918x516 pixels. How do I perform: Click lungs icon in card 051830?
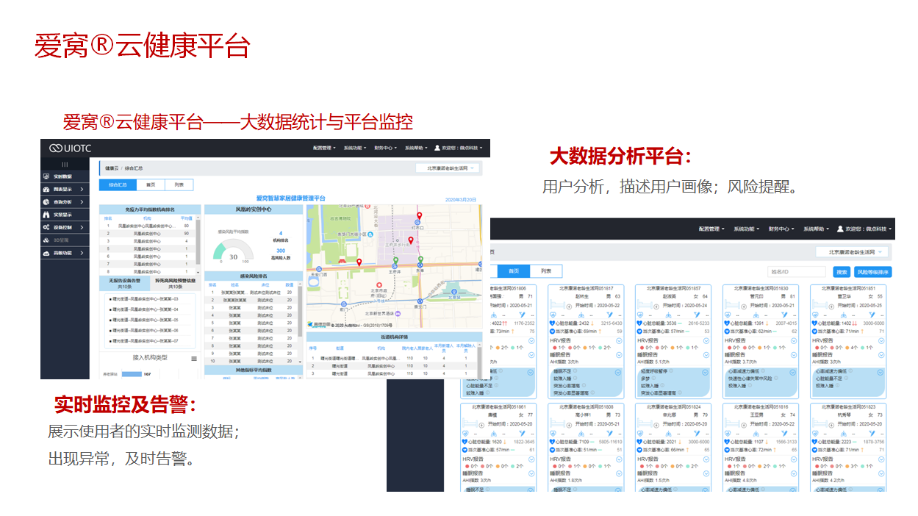[756, 315]
